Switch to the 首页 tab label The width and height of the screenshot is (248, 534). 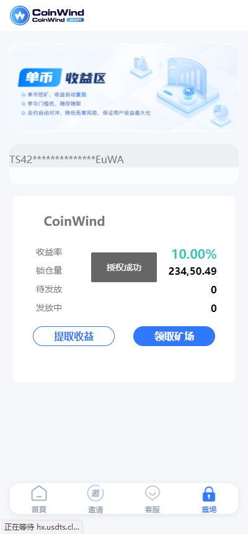coord(39,509)
